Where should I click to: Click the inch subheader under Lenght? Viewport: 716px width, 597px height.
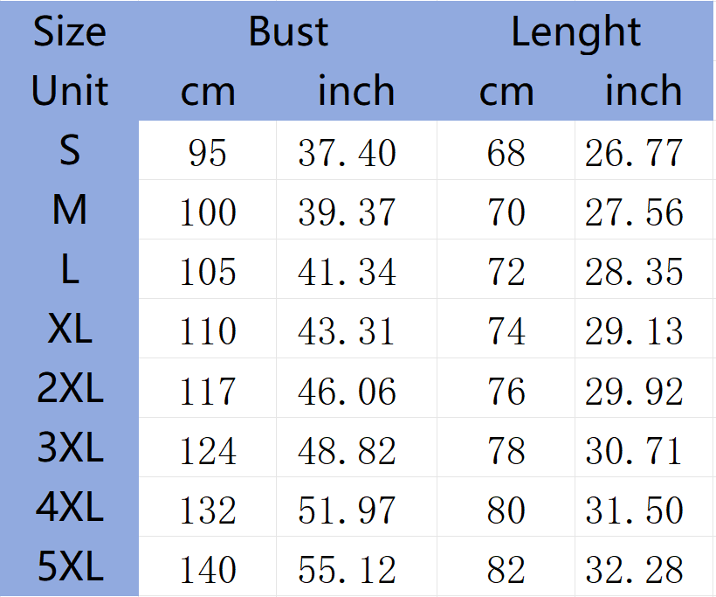[644, 91]
